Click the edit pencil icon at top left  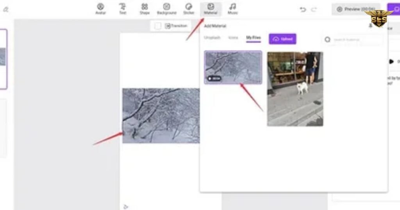(5, 9)
